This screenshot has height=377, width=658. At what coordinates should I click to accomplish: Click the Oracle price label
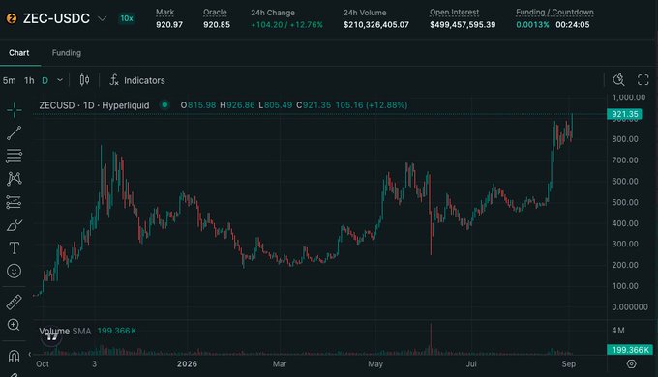coord(215,13)
